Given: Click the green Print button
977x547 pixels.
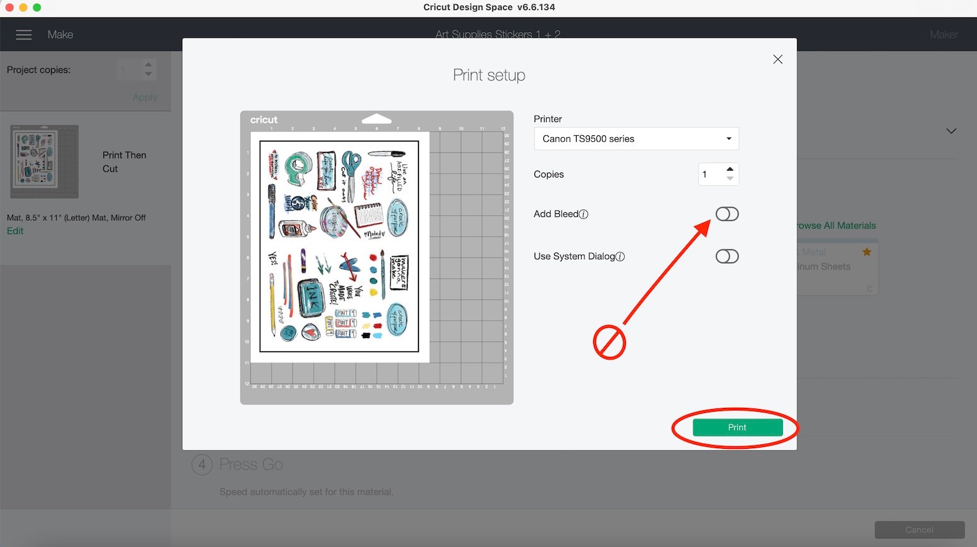Looking at the screenshot, I should [737, 427].
